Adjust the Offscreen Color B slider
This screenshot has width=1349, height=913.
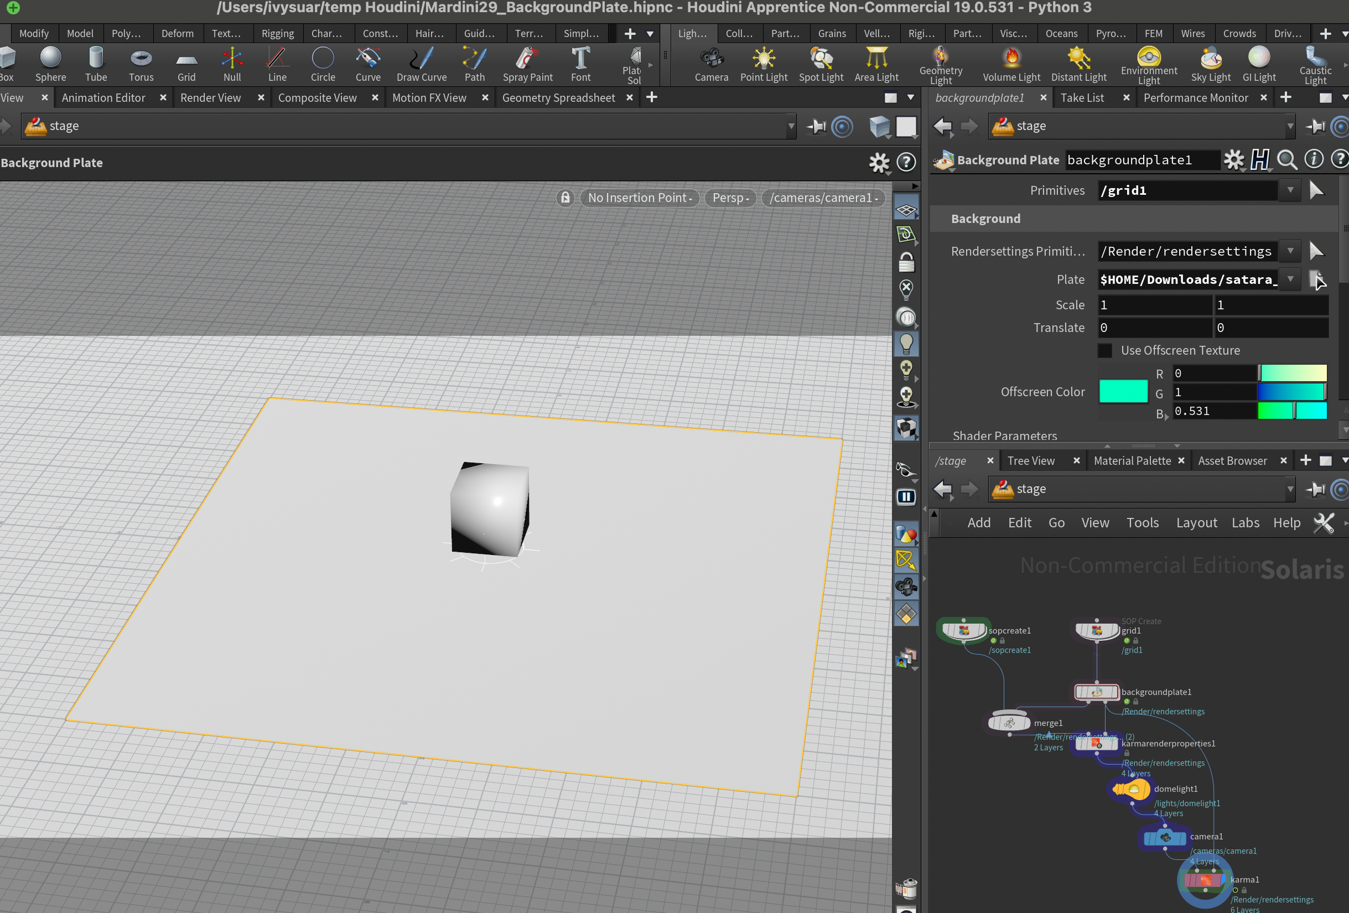tap(1291, 411)
